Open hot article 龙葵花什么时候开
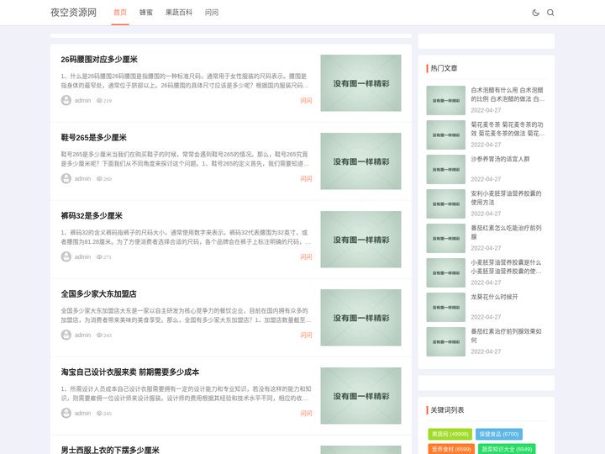This screenshot has width=605, height=454. point(494,297)
